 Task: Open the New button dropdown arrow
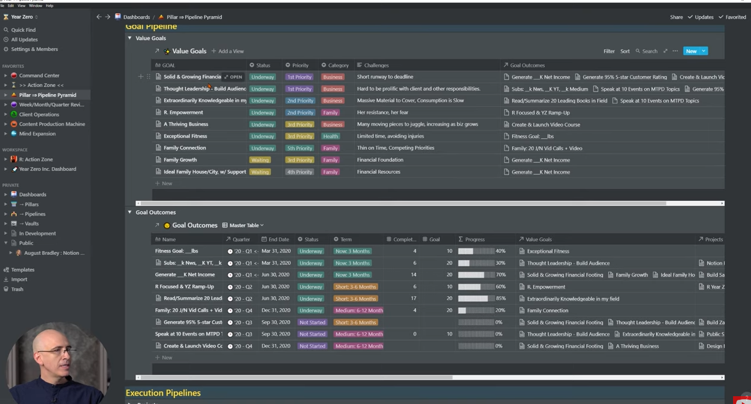704,51
